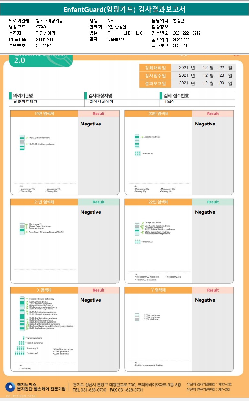Click the Negative result for chromosome 22
249x401 pixels.
pyautogui.click(x=205, y=212)
